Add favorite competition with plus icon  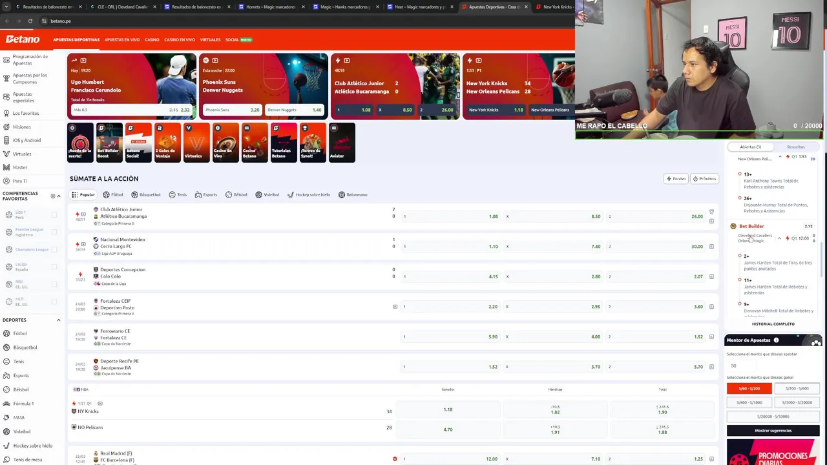click(53, 196)
